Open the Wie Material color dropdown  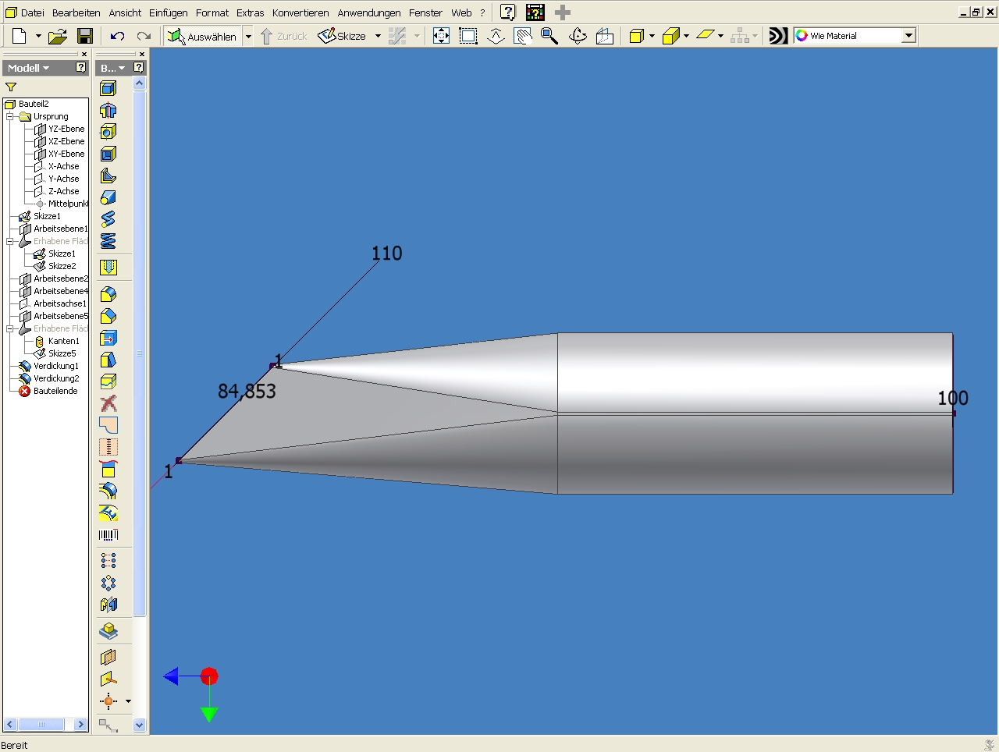[908, 36]
